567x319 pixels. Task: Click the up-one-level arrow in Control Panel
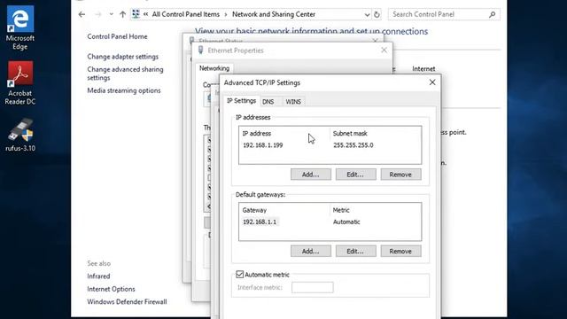click(x=122, y=14)
